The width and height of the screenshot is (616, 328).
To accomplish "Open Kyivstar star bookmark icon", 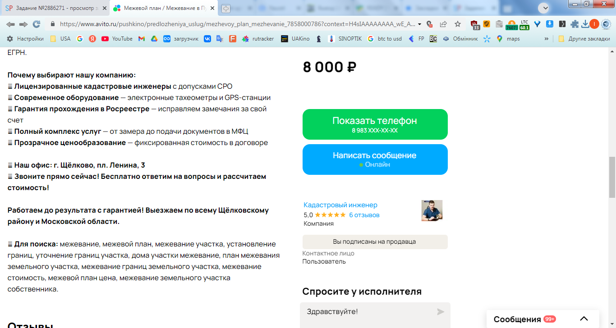I will (487, 39).
